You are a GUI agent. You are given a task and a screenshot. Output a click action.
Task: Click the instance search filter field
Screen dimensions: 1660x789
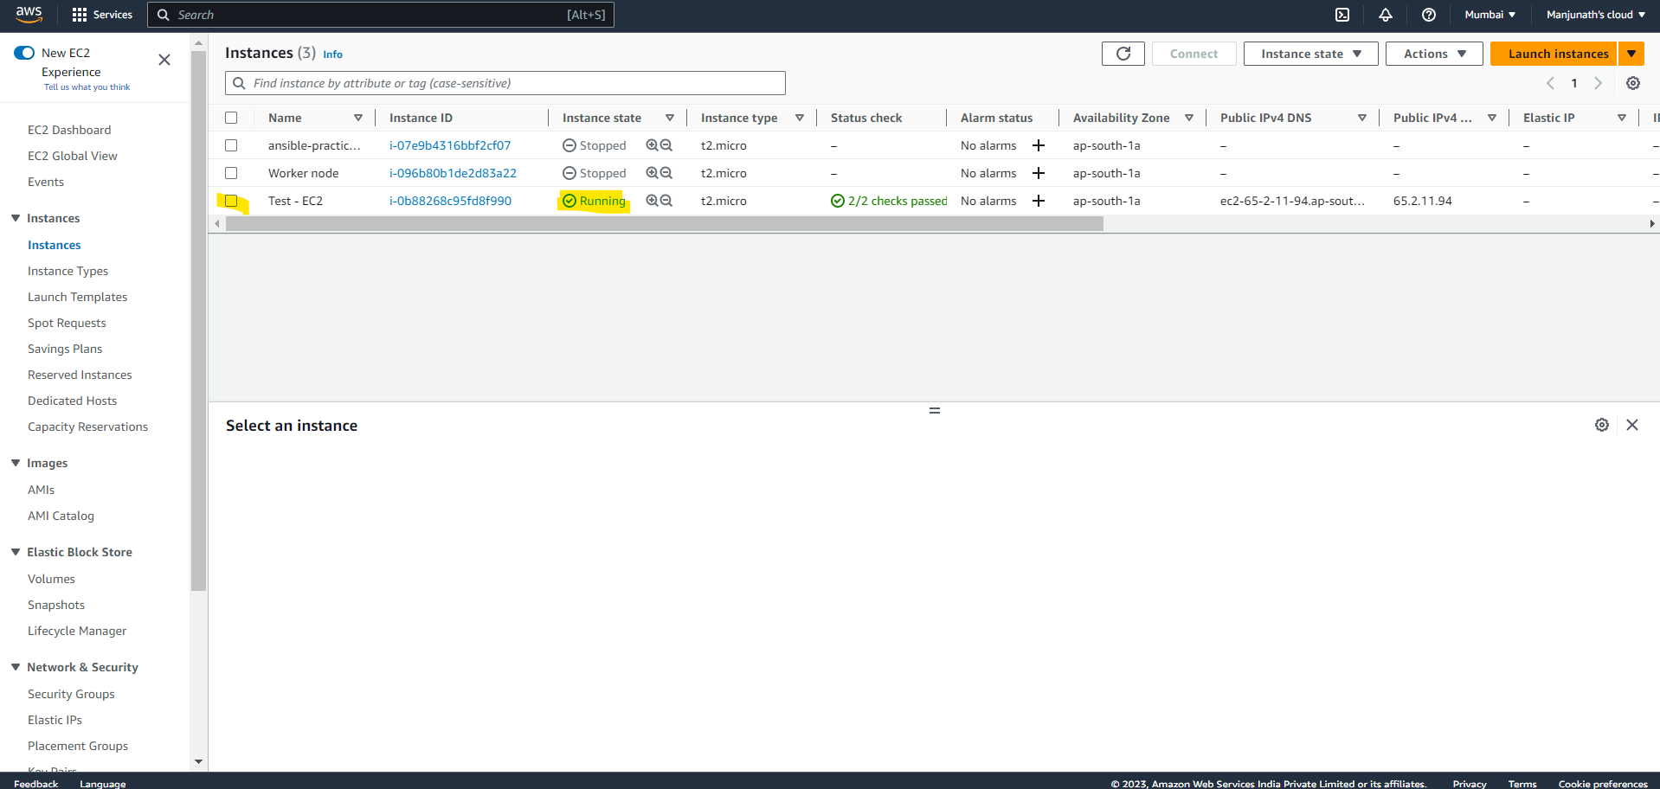[x=505, y=83]
